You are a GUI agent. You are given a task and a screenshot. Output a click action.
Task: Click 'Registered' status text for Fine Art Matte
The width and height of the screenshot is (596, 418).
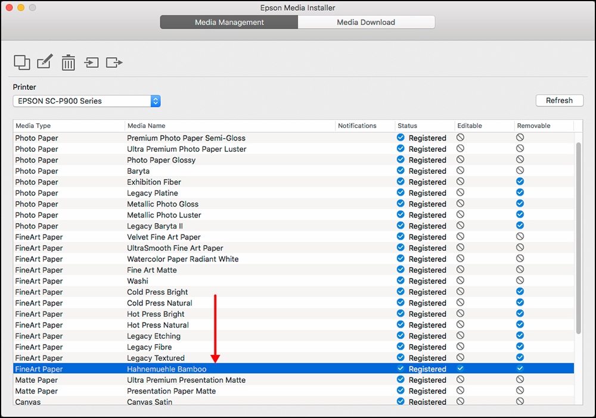pyautogui.click(x=427, y=270)
